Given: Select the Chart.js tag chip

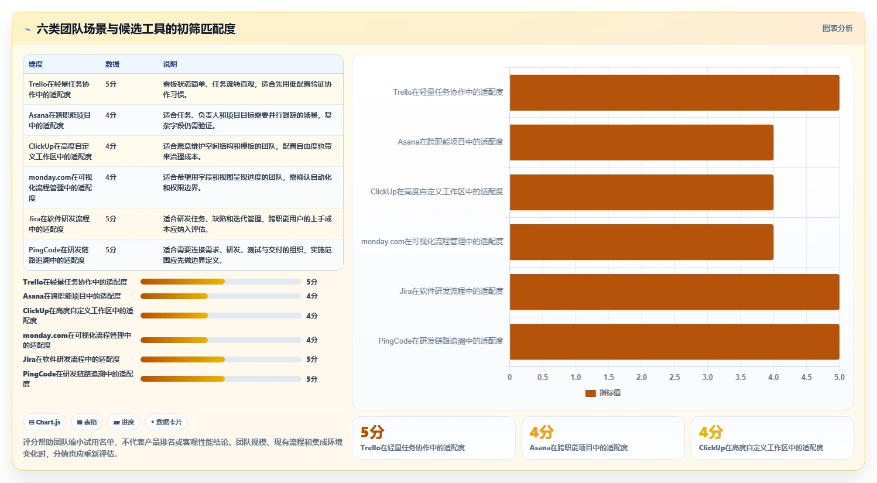Looking at the screenshot, I should [44, 422].
